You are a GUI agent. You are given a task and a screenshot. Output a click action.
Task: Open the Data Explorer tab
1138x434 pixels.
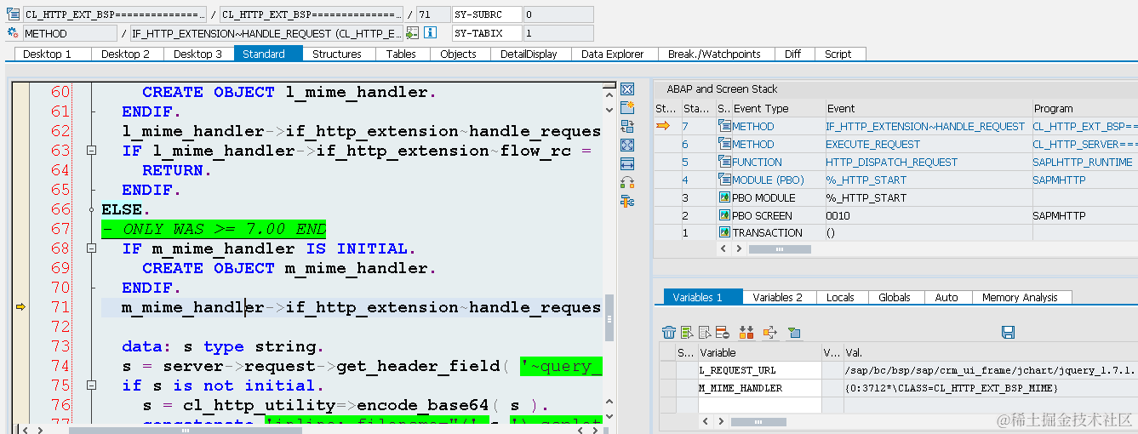pos(613,54)
